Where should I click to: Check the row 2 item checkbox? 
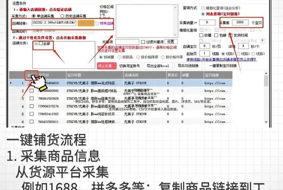click(x=32, y=91)
